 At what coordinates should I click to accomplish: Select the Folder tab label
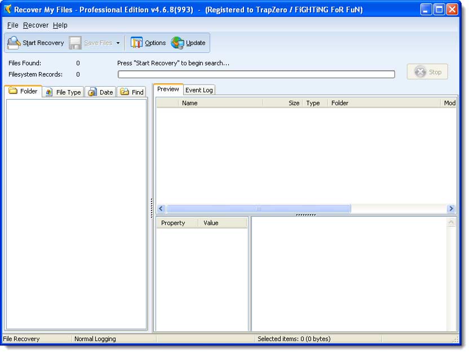(29, 91)
